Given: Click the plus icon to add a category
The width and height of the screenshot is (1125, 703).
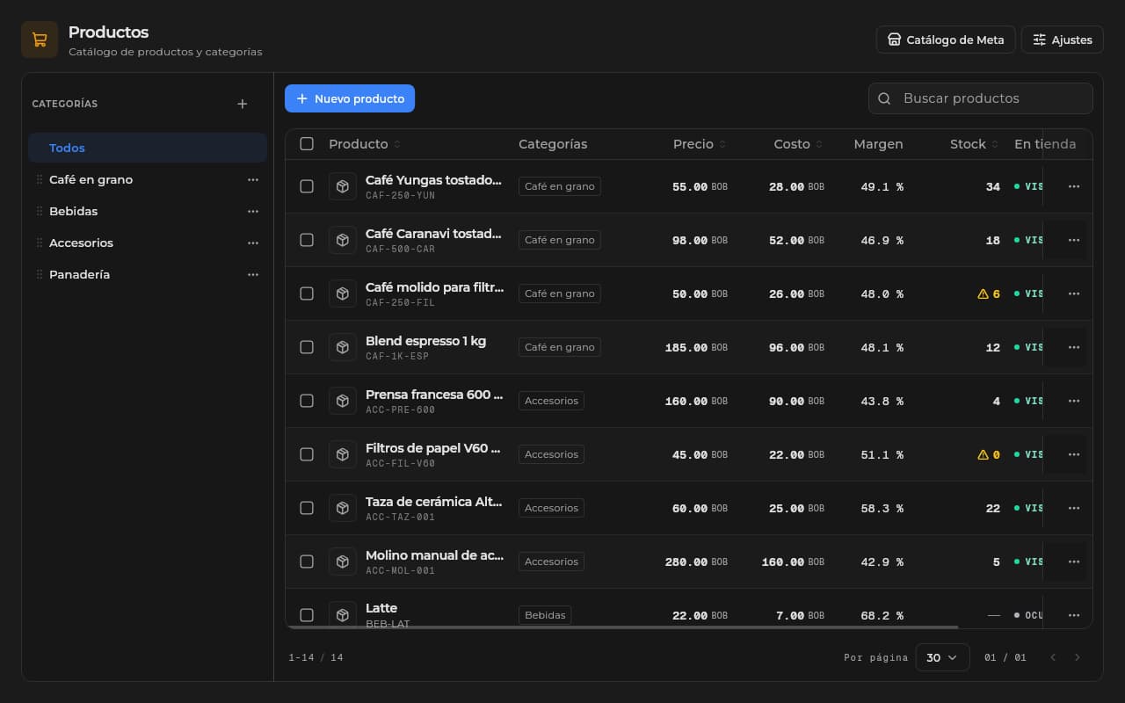Looking at the screenshot, I should pyautogui.click(x=243, y=104).
